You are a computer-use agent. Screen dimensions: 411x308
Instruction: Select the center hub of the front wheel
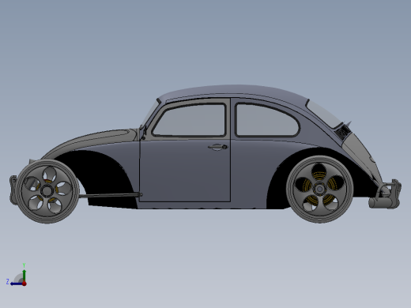click(47, 191)
